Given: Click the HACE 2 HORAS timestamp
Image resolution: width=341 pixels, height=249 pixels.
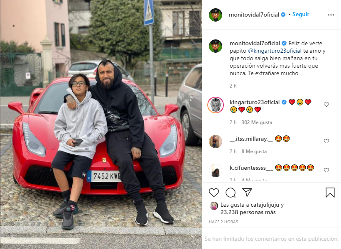Looking at the screenshot, I should click(223, 222).
